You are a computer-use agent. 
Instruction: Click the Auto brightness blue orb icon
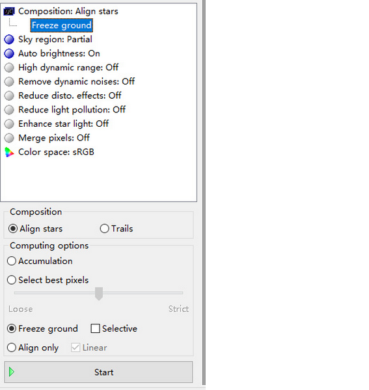click(9, 53)
